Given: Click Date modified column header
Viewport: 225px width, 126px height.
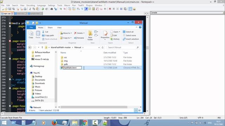Looking at the screenshot, I should pyautogui.click(x=110, y=53).
